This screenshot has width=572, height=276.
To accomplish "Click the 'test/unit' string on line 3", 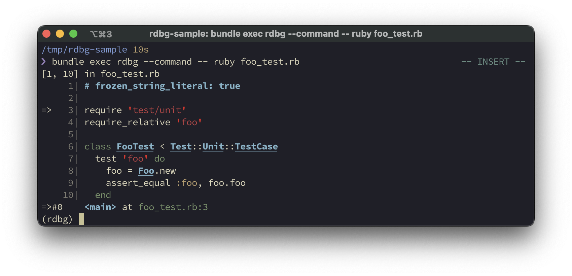I will pos(157,110).
